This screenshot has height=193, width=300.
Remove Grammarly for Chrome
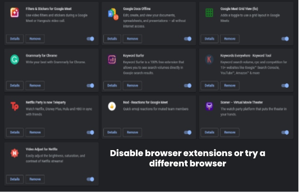35,86
